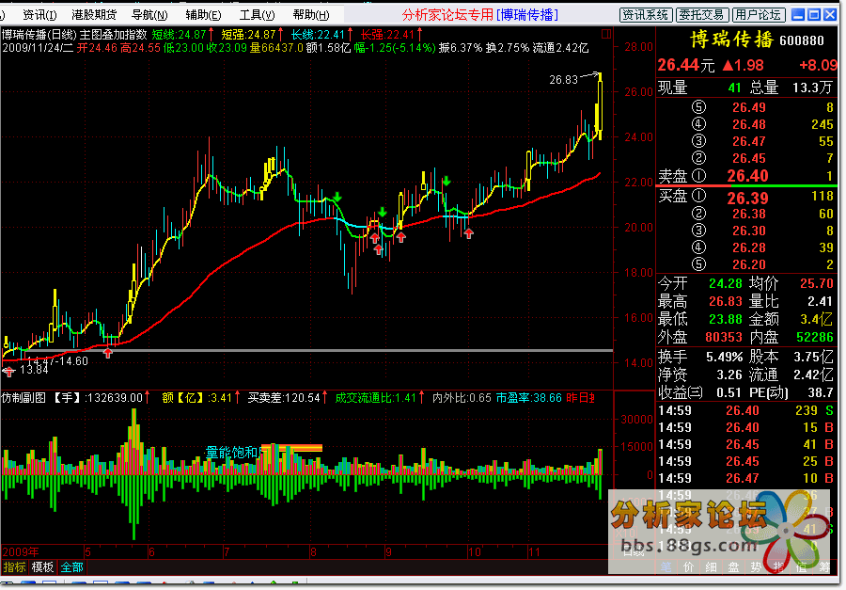Select the stock code 600880

pyautogui.click(x=802, y=40)
